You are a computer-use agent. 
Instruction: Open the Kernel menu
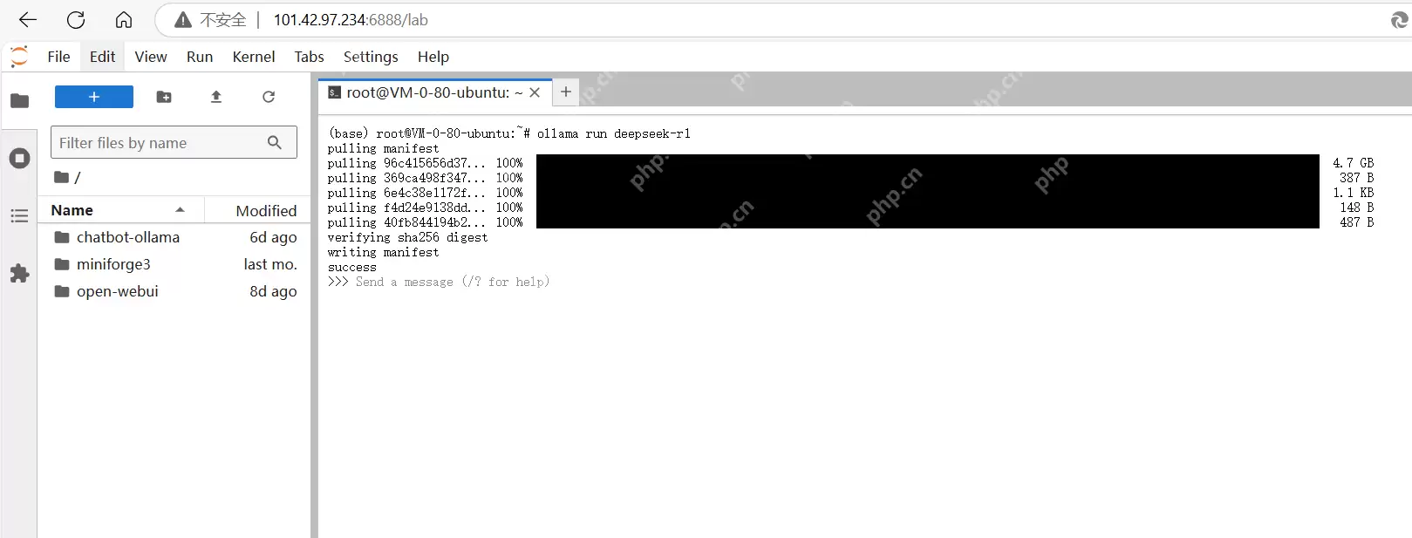(253, 57)
